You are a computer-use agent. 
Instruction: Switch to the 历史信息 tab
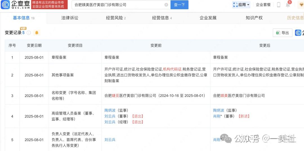pyautogui.click(x=295, y=18)
